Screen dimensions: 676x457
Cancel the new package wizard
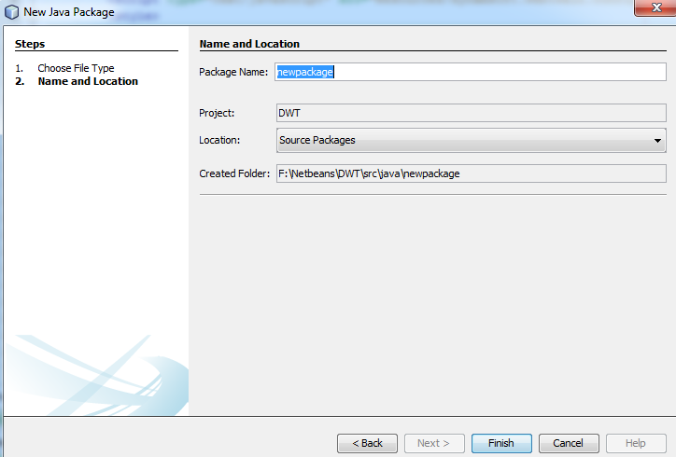pos(568,443)
